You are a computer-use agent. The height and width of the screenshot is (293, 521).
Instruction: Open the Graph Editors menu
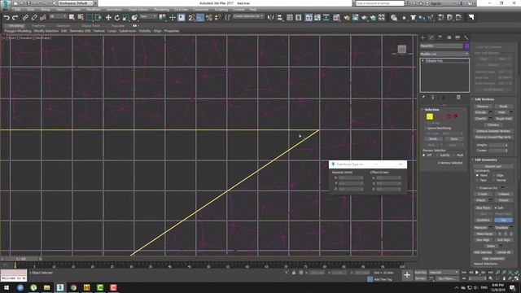[x=138, y=10]
